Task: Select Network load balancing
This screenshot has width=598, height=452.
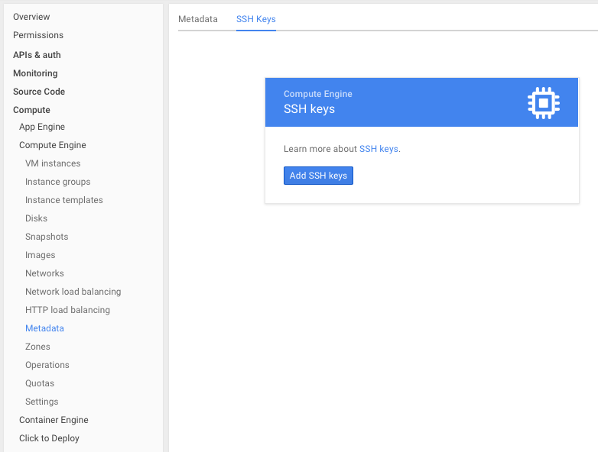Action: pos(73,292)
